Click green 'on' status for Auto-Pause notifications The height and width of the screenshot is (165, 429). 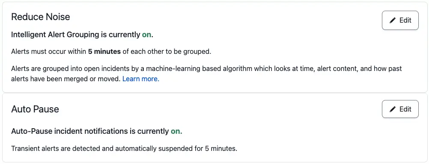coord(176,131)
